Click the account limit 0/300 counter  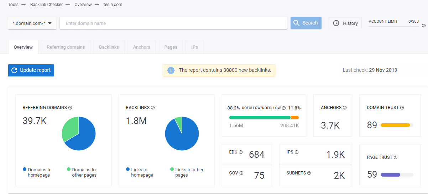pyautogui.click(x=414, y=21)
